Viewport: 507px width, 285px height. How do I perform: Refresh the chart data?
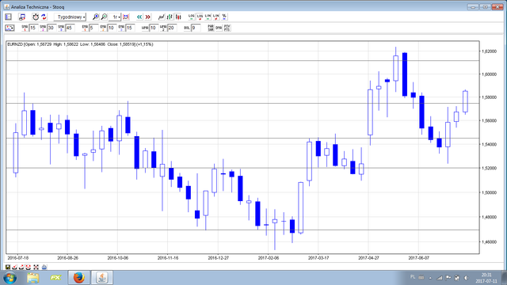44,17
